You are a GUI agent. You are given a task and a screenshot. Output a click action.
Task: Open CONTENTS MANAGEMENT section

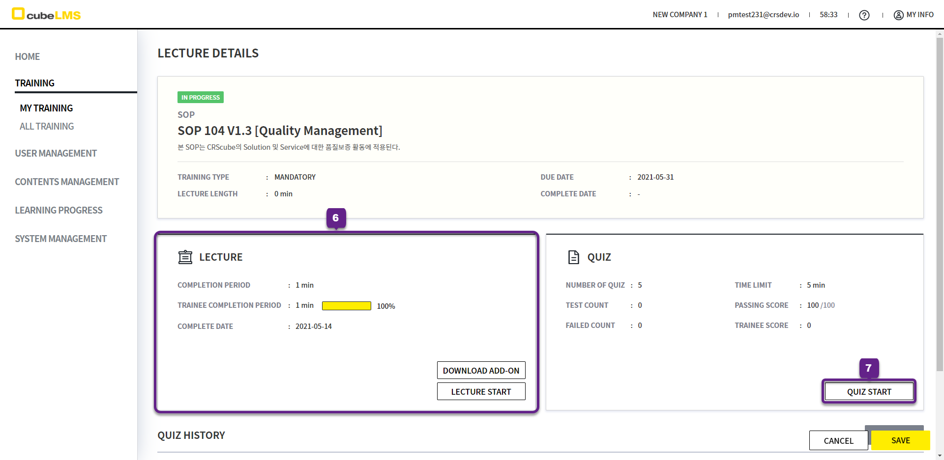67,182
